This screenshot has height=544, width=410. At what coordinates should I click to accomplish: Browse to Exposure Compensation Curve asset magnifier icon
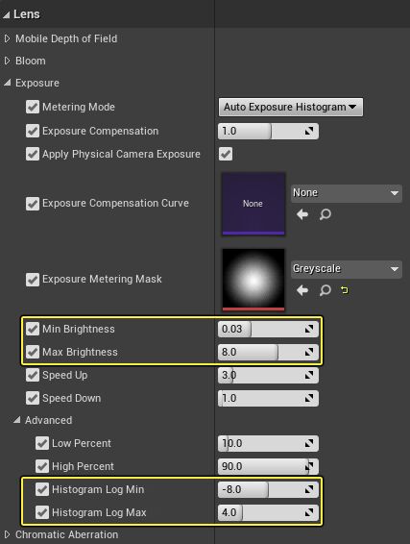(x=326, y=214)
